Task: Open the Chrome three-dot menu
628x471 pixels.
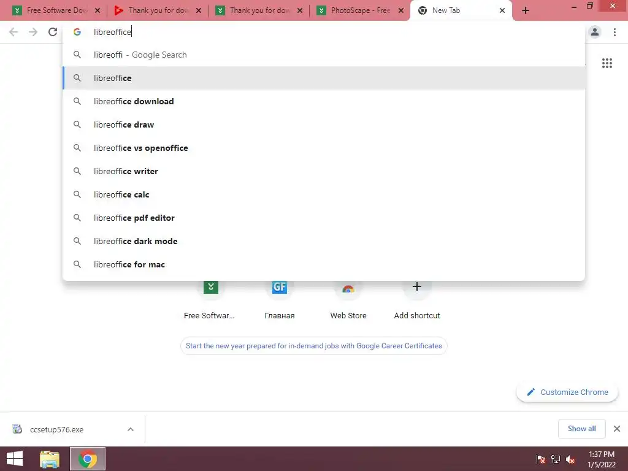Action: pyautogui.click(x=615, y=32)
